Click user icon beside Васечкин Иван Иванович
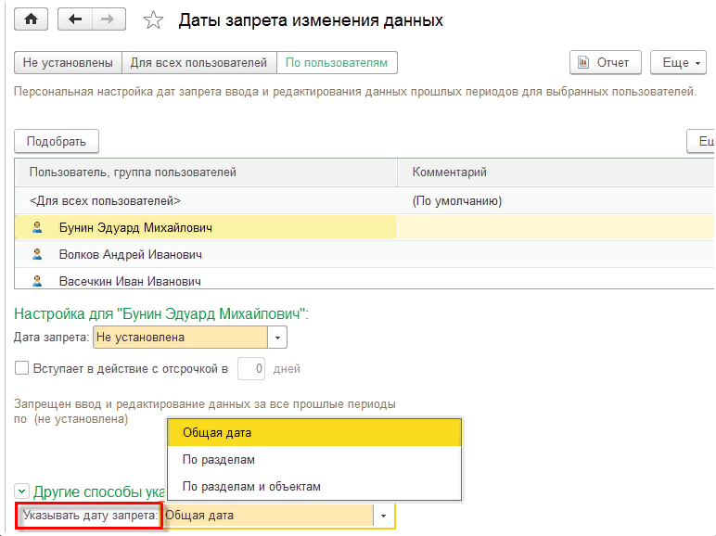Viewport: 716px width, 536px height. click(x=37, y=280)
